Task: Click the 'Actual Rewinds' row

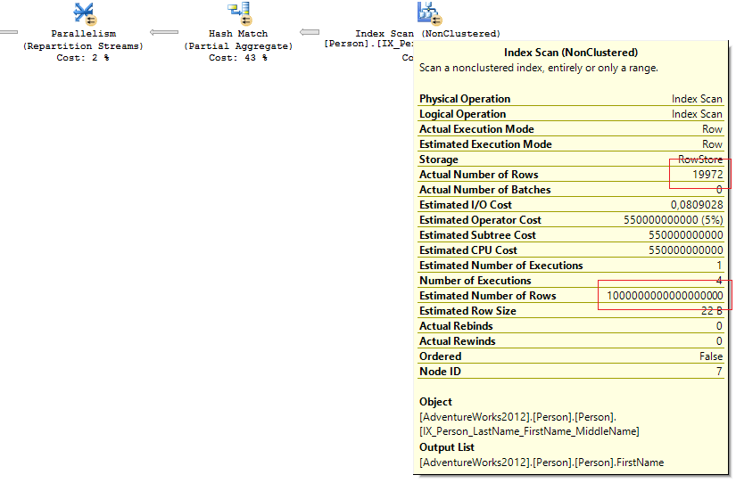Action: [x=571, y=341]
